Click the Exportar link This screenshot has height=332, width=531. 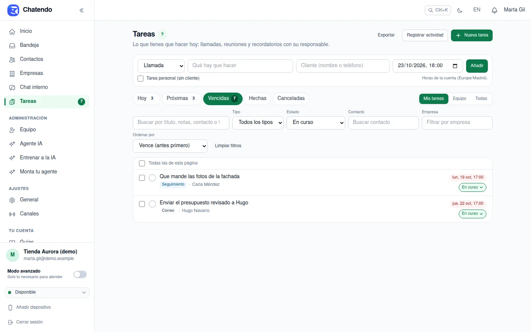pyautogui.click(x=386, y=35)
